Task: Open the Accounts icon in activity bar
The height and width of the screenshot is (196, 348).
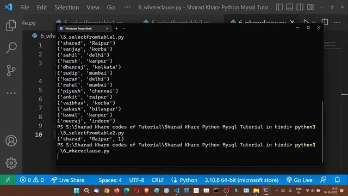Action: click(x=11, y=140)
